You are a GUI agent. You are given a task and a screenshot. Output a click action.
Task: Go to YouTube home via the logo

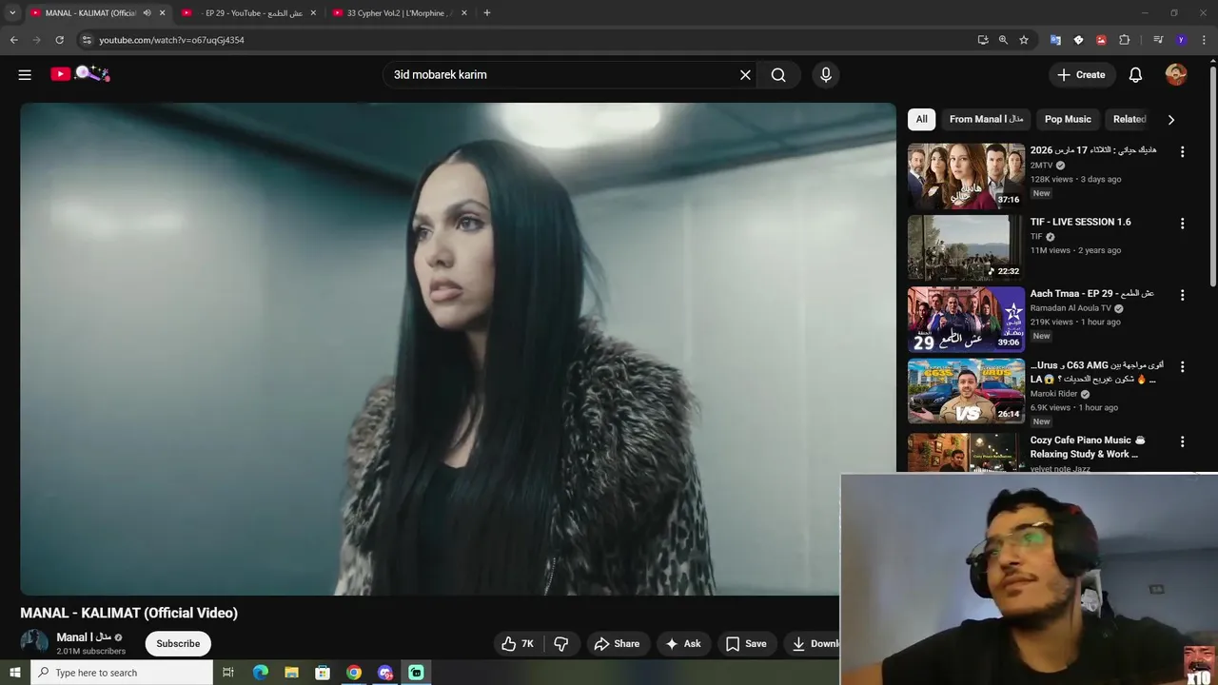tap(80, 74)
